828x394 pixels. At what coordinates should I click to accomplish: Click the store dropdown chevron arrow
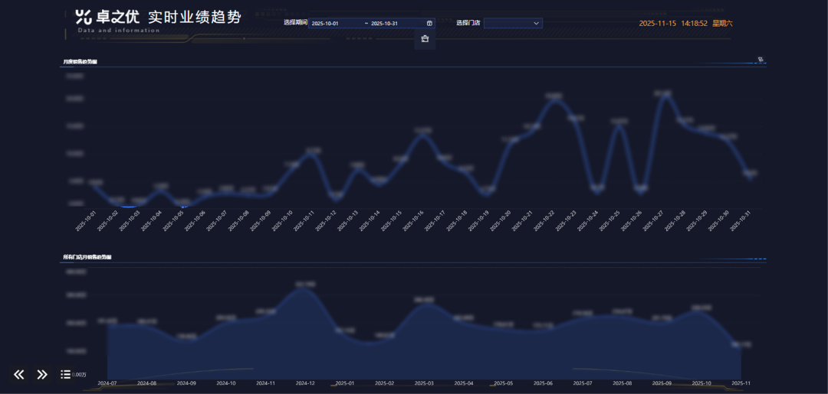536,23
